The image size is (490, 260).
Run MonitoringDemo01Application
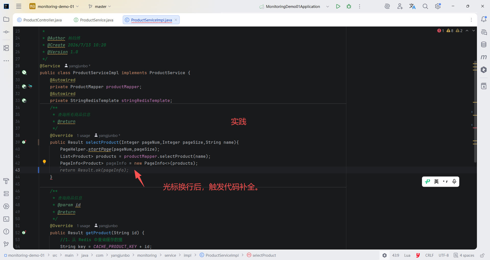pos(338,6)
